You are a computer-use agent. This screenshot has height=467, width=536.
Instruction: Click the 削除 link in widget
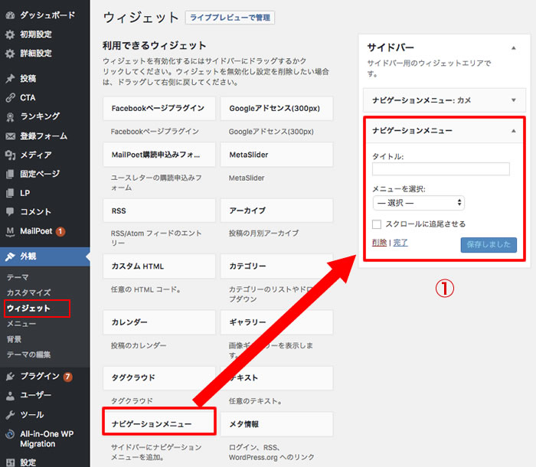point(379,243)
